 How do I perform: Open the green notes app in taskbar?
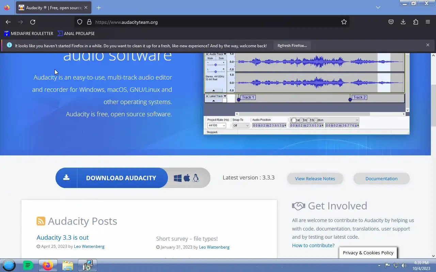[x=28, y=265]
